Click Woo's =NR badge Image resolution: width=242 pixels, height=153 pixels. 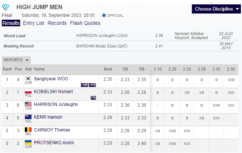[x=85, y=85]
